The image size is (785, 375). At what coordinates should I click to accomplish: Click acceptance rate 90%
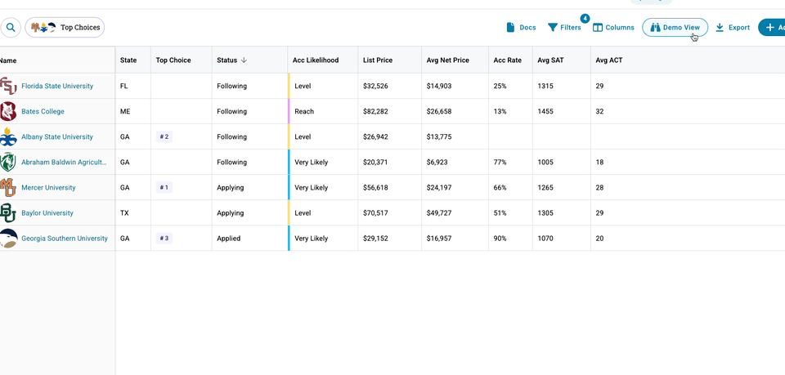[x=500, y=239]
